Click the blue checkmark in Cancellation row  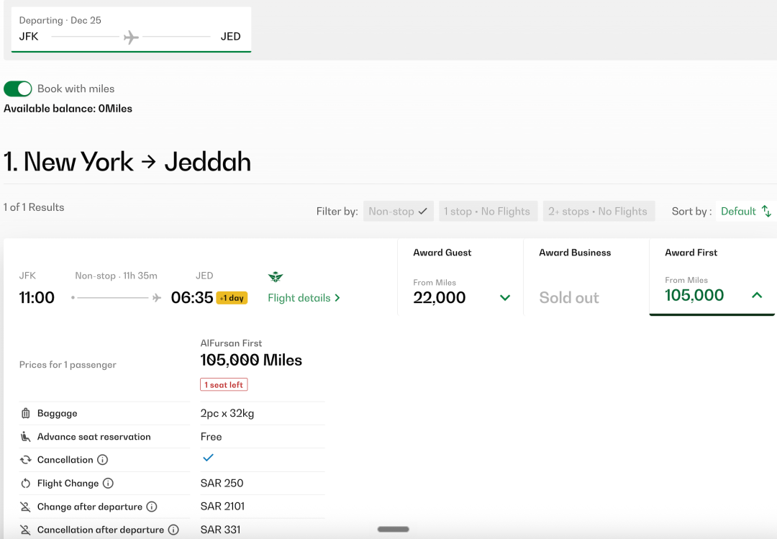point(208,458)
